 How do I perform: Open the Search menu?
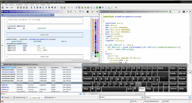(26, 5)
